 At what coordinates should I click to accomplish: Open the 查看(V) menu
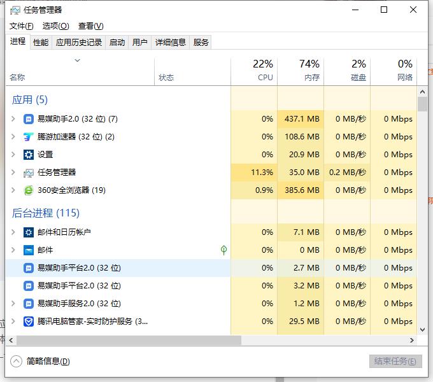pos(90,26)
